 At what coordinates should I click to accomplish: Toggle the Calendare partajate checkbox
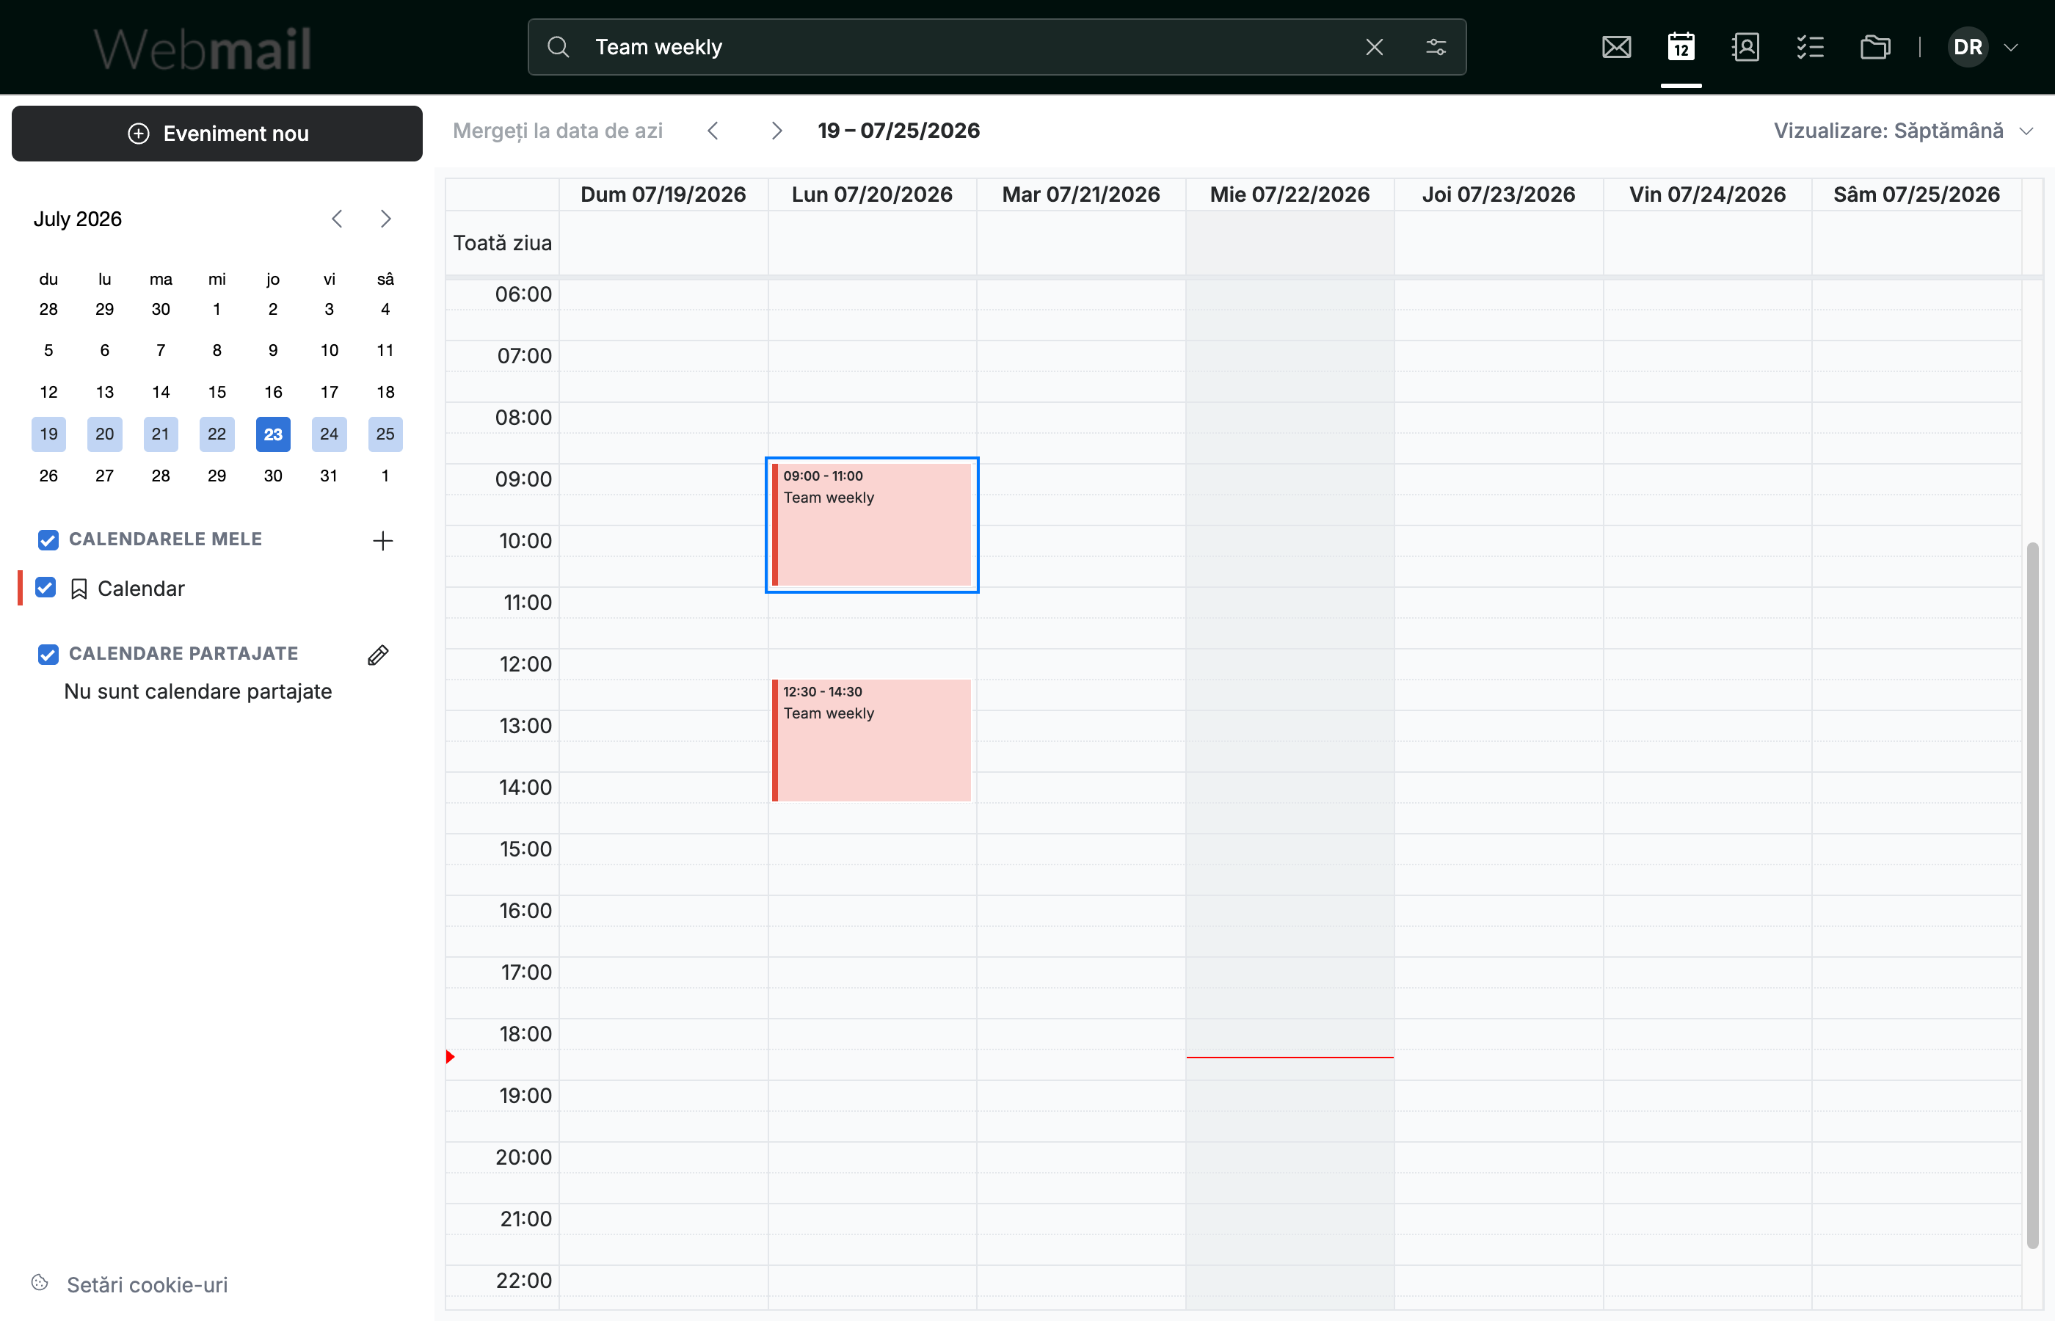(x=48, y=654)
